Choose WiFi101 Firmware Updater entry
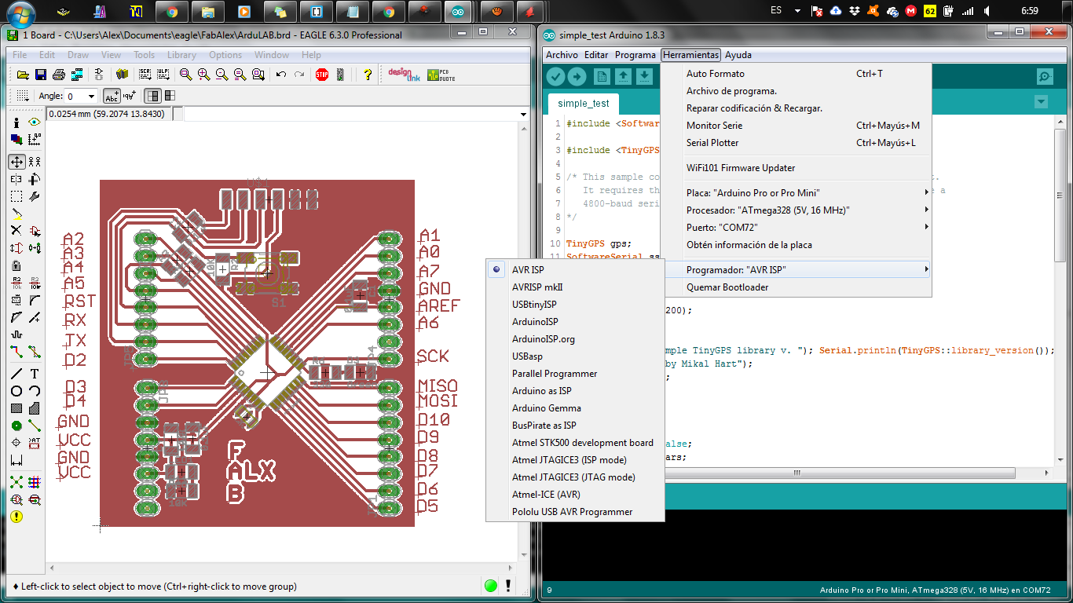 coord(796,168)
